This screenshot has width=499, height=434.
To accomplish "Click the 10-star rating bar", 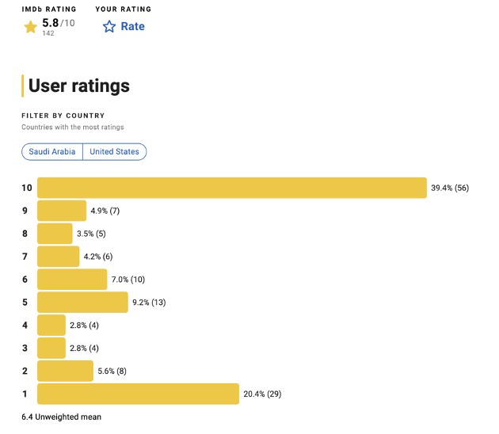I will 232,188.
